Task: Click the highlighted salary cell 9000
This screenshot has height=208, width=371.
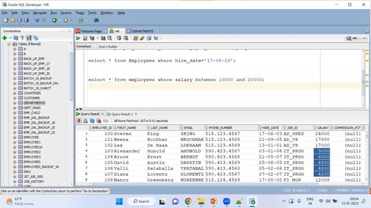Action: click(322, 151)
